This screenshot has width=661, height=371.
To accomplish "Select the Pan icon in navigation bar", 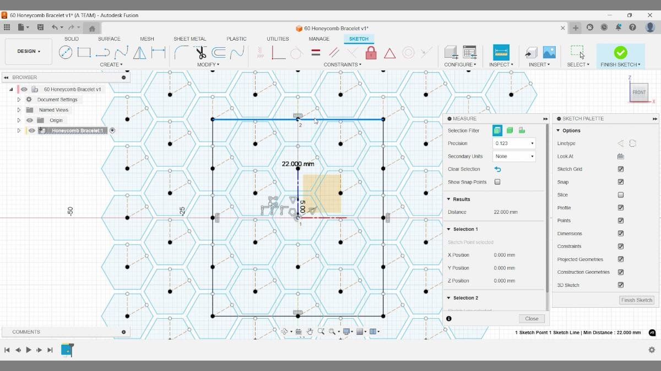I will pos(310,331).
